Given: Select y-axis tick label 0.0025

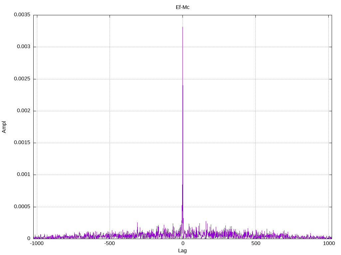Looking at the screenshot, I should 22,79.
